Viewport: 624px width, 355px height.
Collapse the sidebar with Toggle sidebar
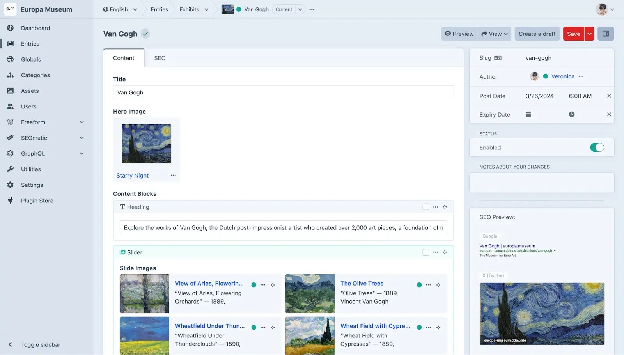click(x=41, y=345)
